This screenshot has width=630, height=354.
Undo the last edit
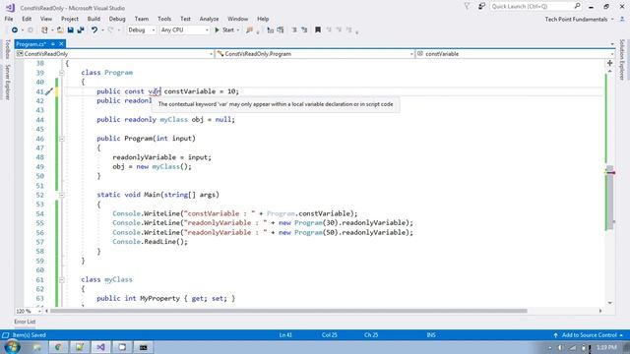[94, 30]
